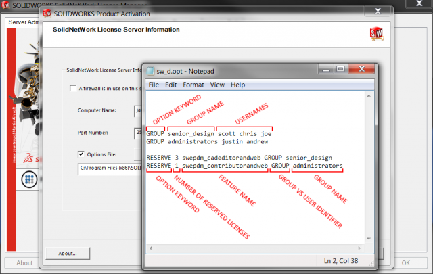This screenshot has height=274, width=433.
Task: Click the Ln 2, Col 38 status entry
Action: click(341, 261)
